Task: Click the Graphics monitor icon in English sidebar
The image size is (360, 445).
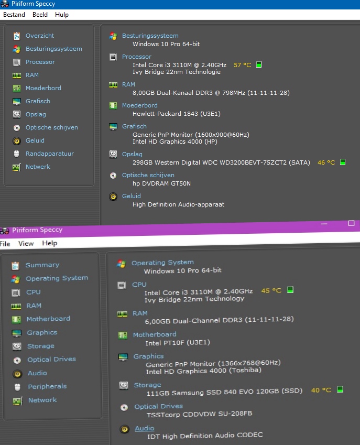Action: tap(17, 333)
